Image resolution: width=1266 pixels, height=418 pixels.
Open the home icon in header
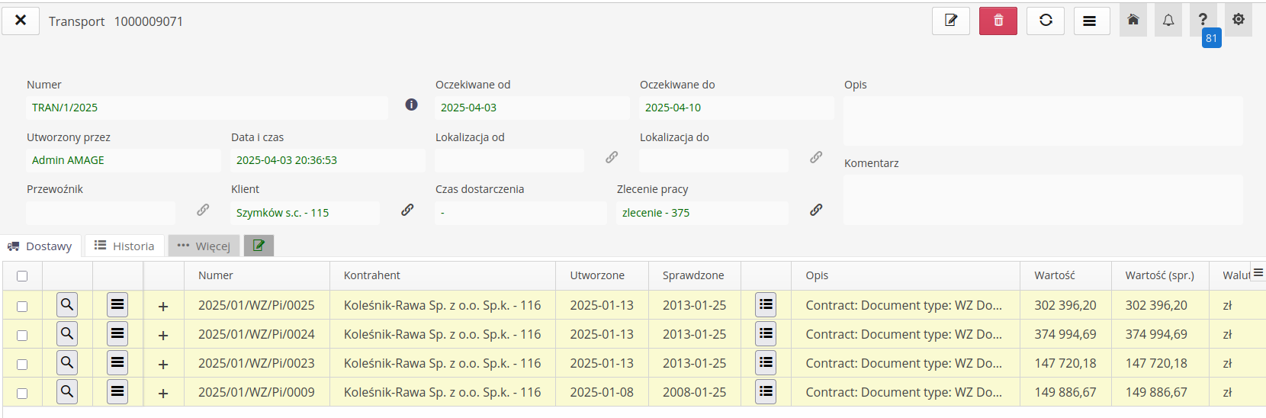pos(1133,21)
